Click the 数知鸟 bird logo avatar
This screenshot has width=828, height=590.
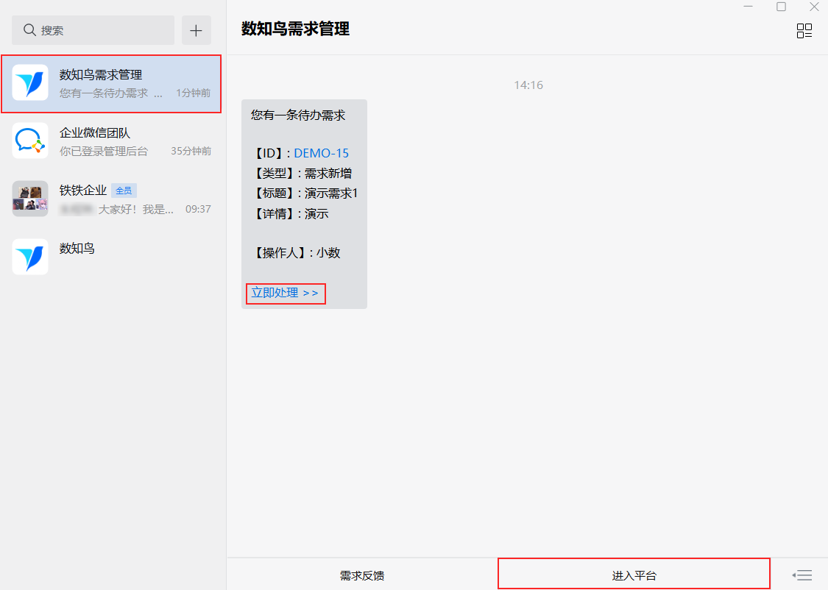[30, 257]
